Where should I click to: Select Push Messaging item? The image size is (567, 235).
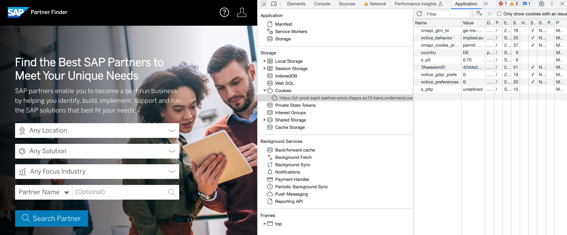click(x=291, y=194)
